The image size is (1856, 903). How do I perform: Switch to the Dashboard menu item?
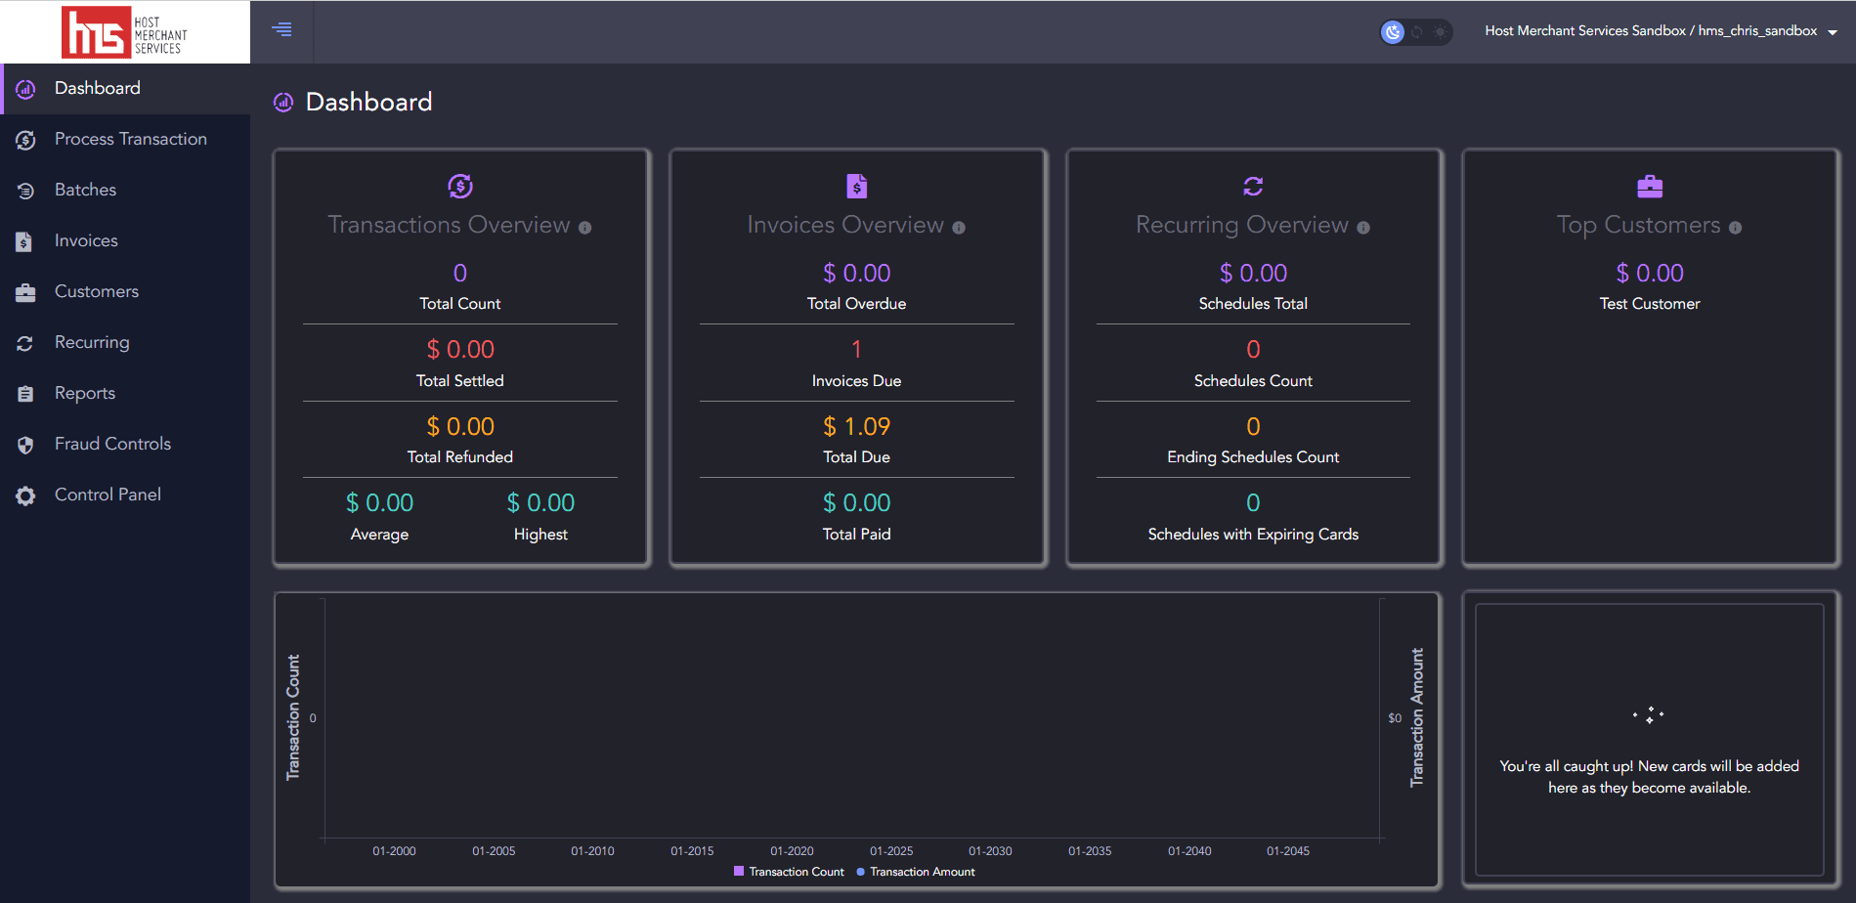click(97, 88)
